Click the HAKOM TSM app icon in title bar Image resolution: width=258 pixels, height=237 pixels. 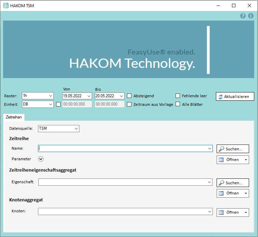pyautogui.click(x=6, y=5)
